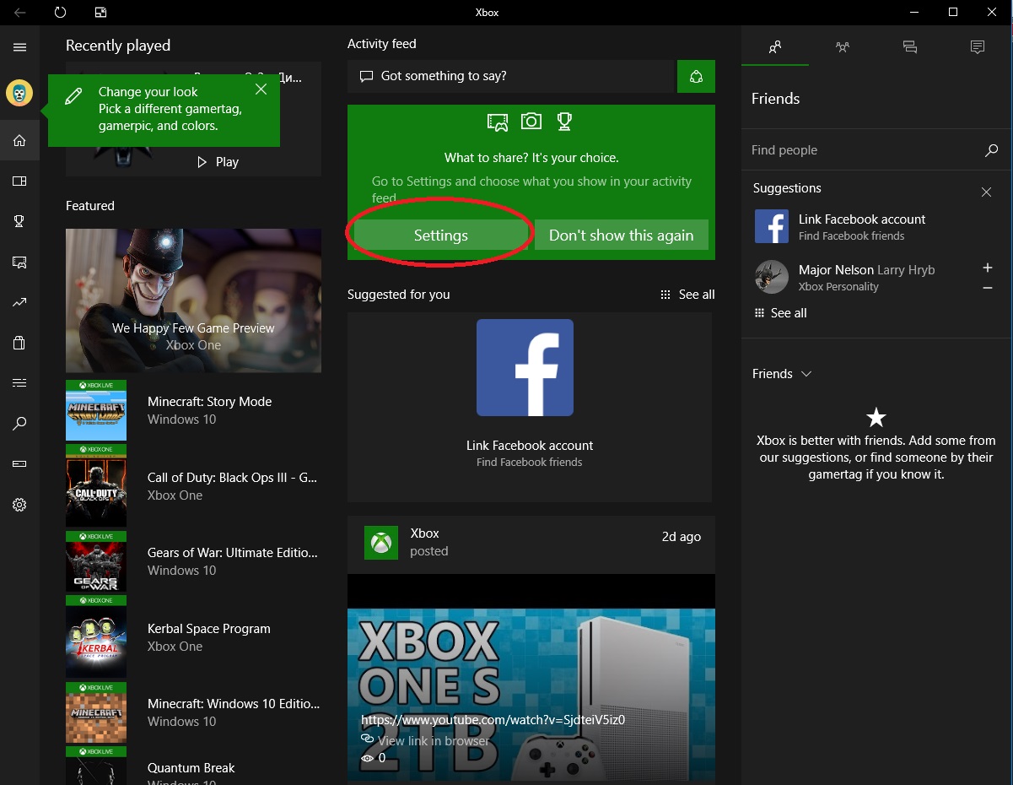Click View link in browser
Viewport: 1013px width, 785px height.
pyautogui.click(x=434, y=741)
